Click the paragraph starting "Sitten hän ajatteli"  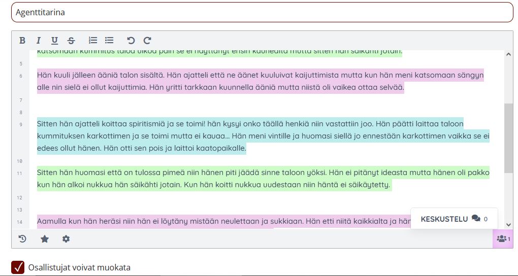pyautogui.click(x=254, y=136)
